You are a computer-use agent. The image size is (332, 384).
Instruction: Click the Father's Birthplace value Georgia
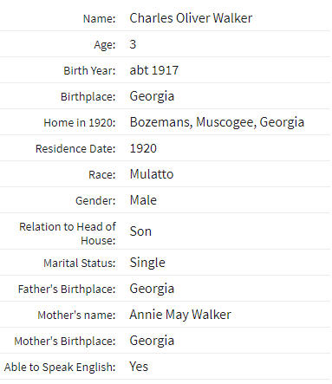click(152, 289)
